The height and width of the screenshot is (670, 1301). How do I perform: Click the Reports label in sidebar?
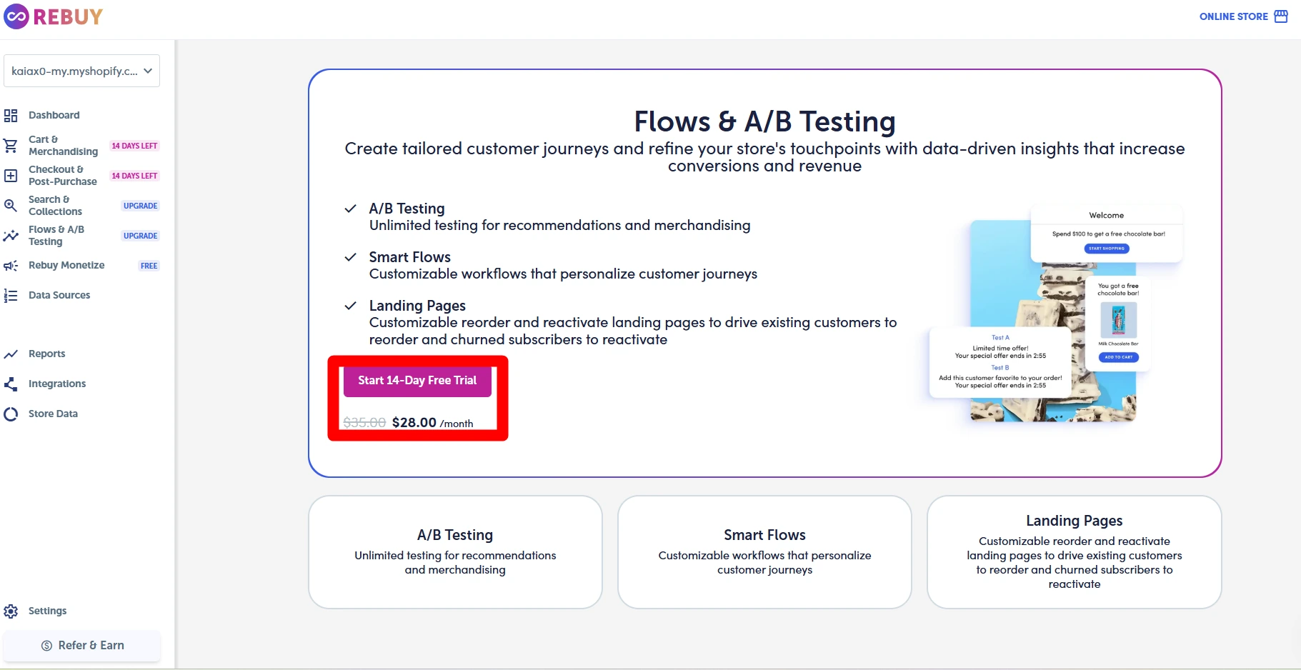tap(46, 354)
